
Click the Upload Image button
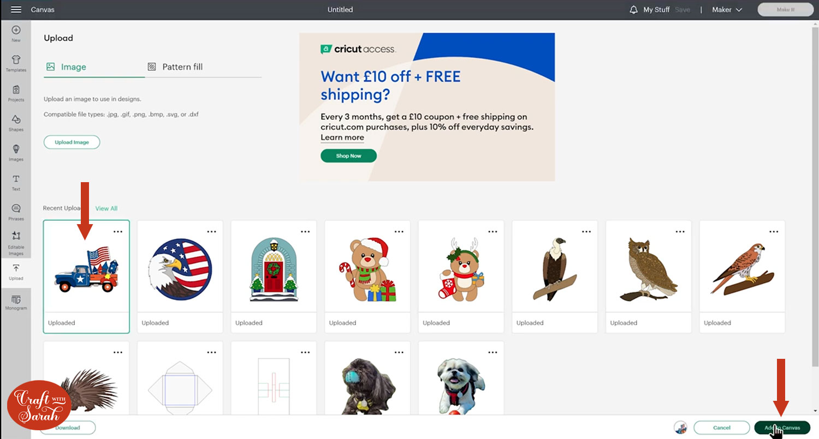72,142
